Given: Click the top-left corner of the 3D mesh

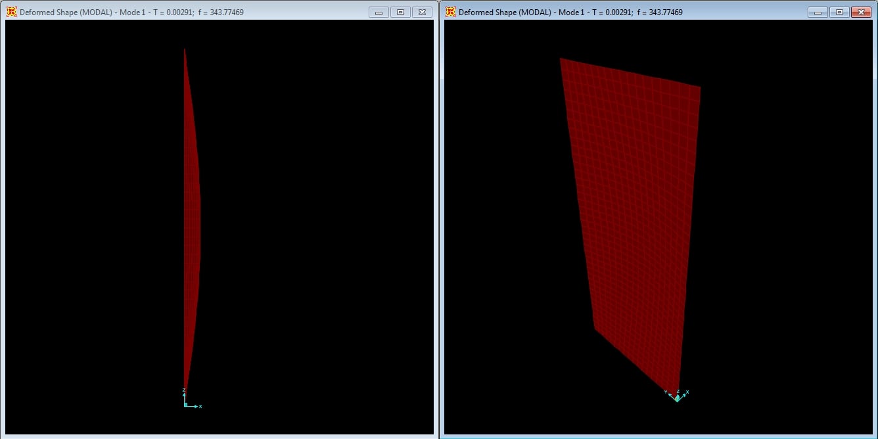Looking at the screenshot, I should [x=561, y=59].
